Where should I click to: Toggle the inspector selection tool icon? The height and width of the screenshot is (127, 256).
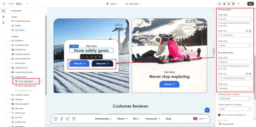click(219, 4)
